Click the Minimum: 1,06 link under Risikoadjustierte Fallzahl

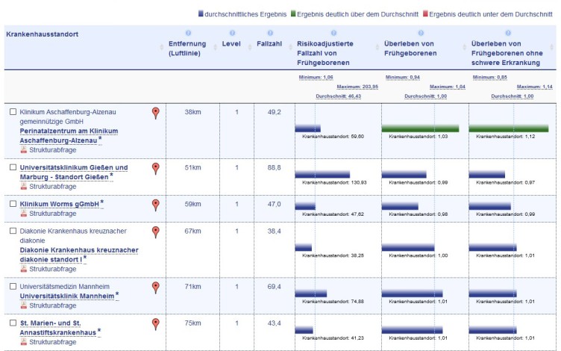(x=316, y=78)
